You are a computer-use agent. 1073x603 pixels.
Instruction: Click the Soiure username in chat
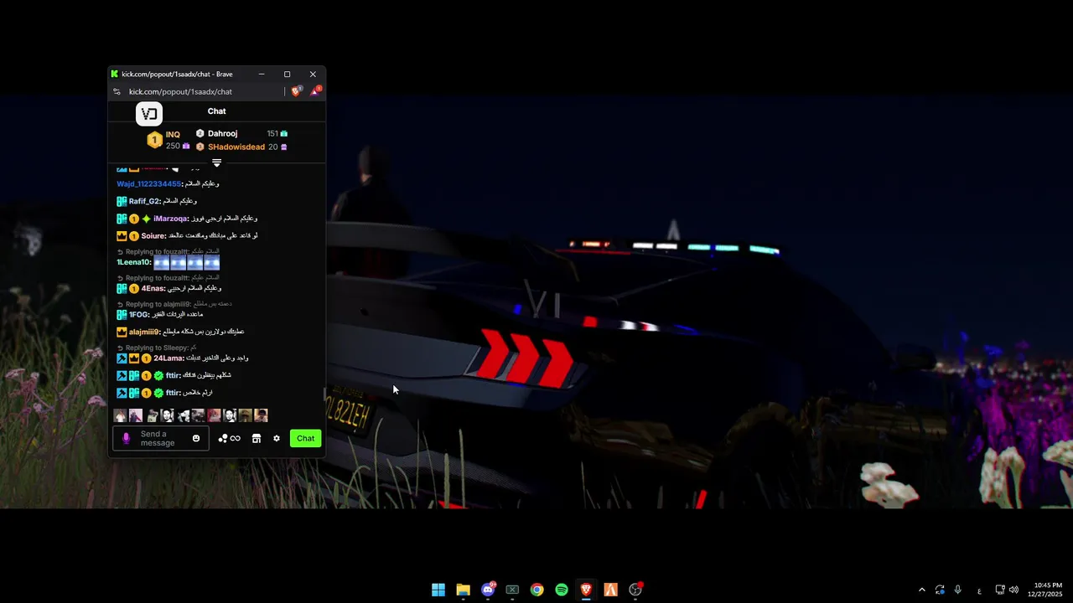[153, 236]
